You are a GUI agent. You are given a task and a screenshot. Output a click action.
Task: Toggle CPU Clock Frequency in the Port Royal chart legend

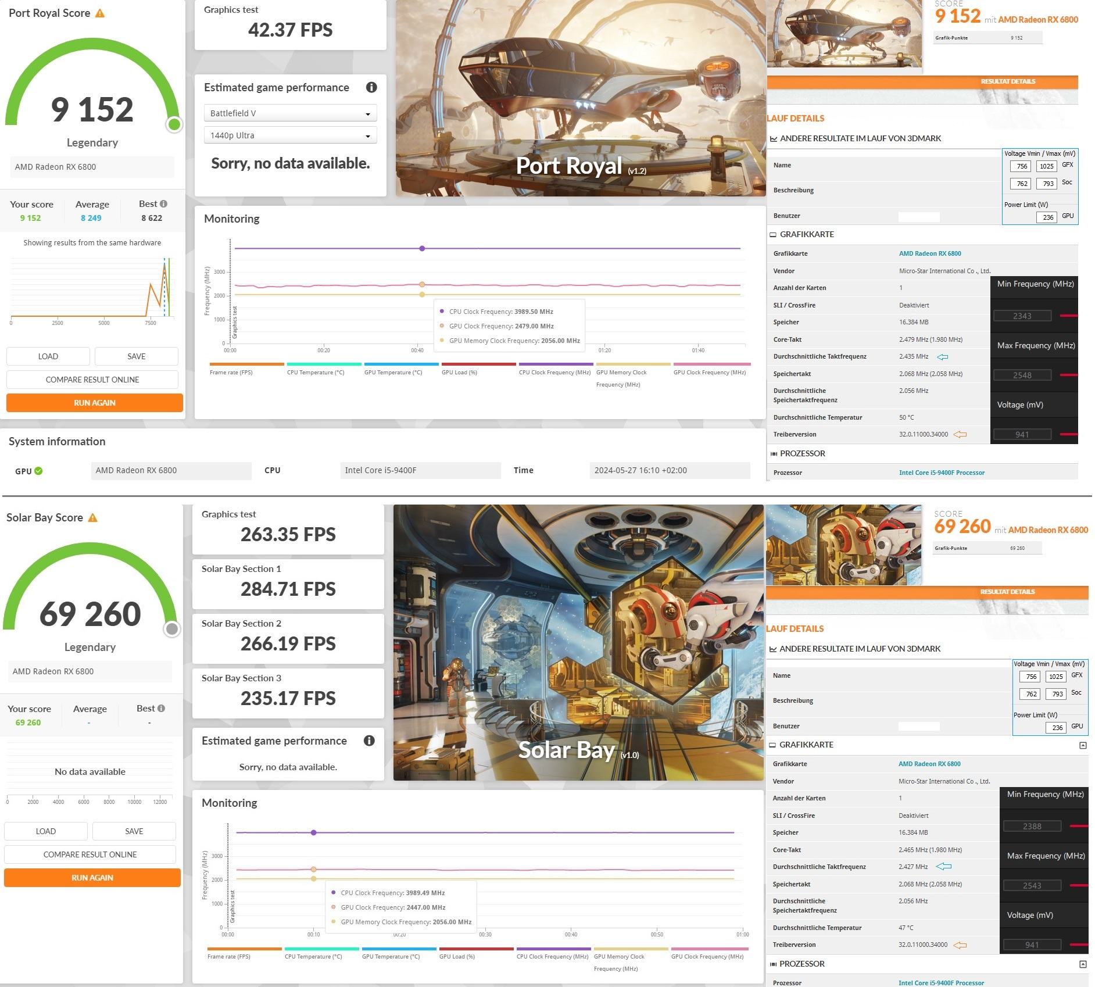click(x=556, y=369)
